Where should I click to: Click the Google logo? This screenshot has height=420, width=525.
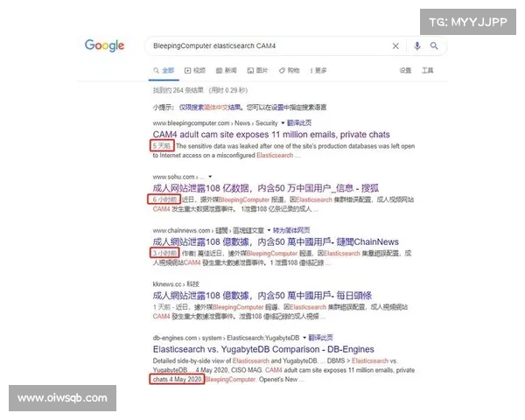click(x=104, y=45)
